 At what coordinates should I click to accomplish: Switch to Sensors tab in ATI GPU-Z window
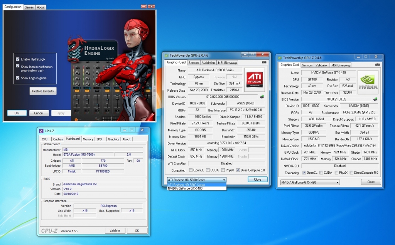coord(194,62)
